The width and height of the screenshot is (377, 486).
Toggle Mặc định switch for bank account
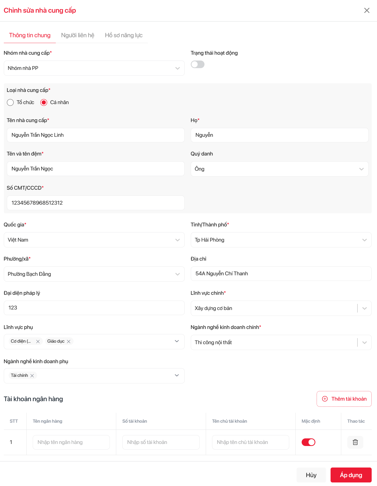(x=308, y=442)
